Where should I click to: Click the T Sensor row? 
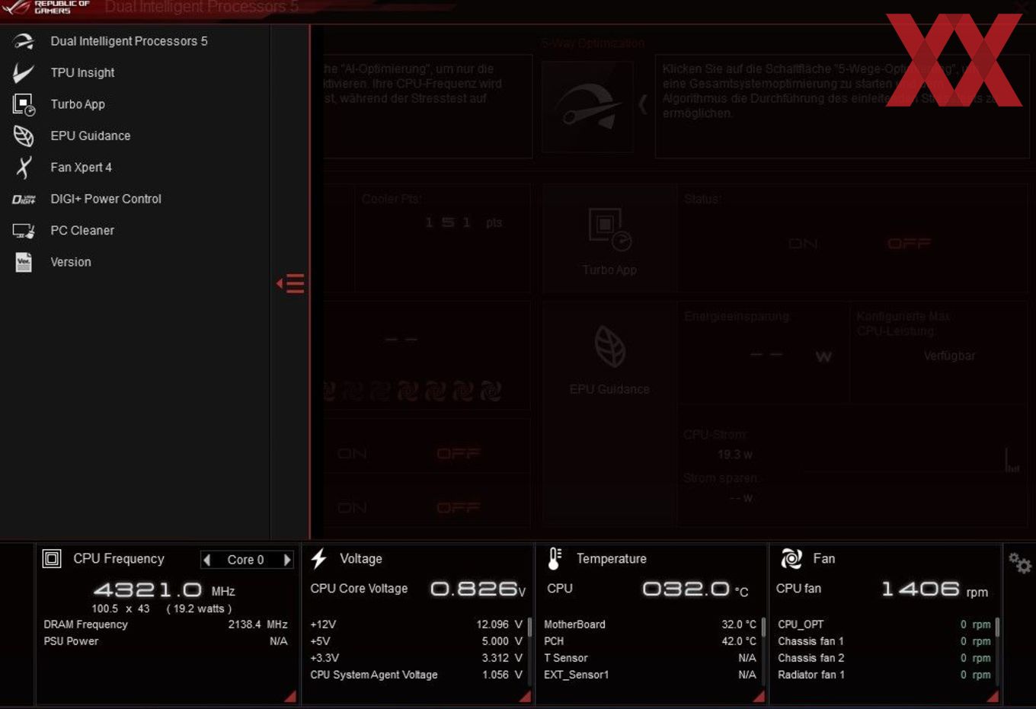(650, 658)
